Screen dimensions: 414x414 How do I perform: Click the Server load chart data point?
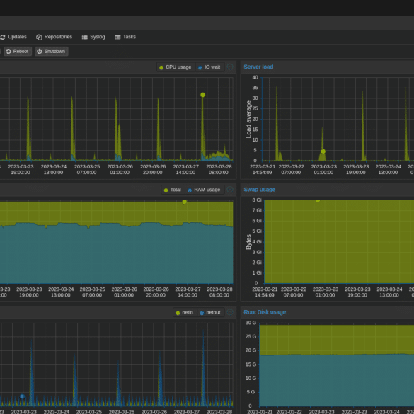[323, 151]
